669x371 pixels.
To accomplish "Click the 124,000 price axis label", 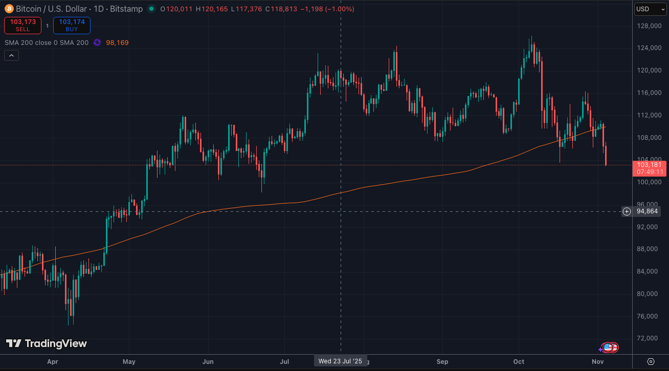I will (x=649, y=48).
